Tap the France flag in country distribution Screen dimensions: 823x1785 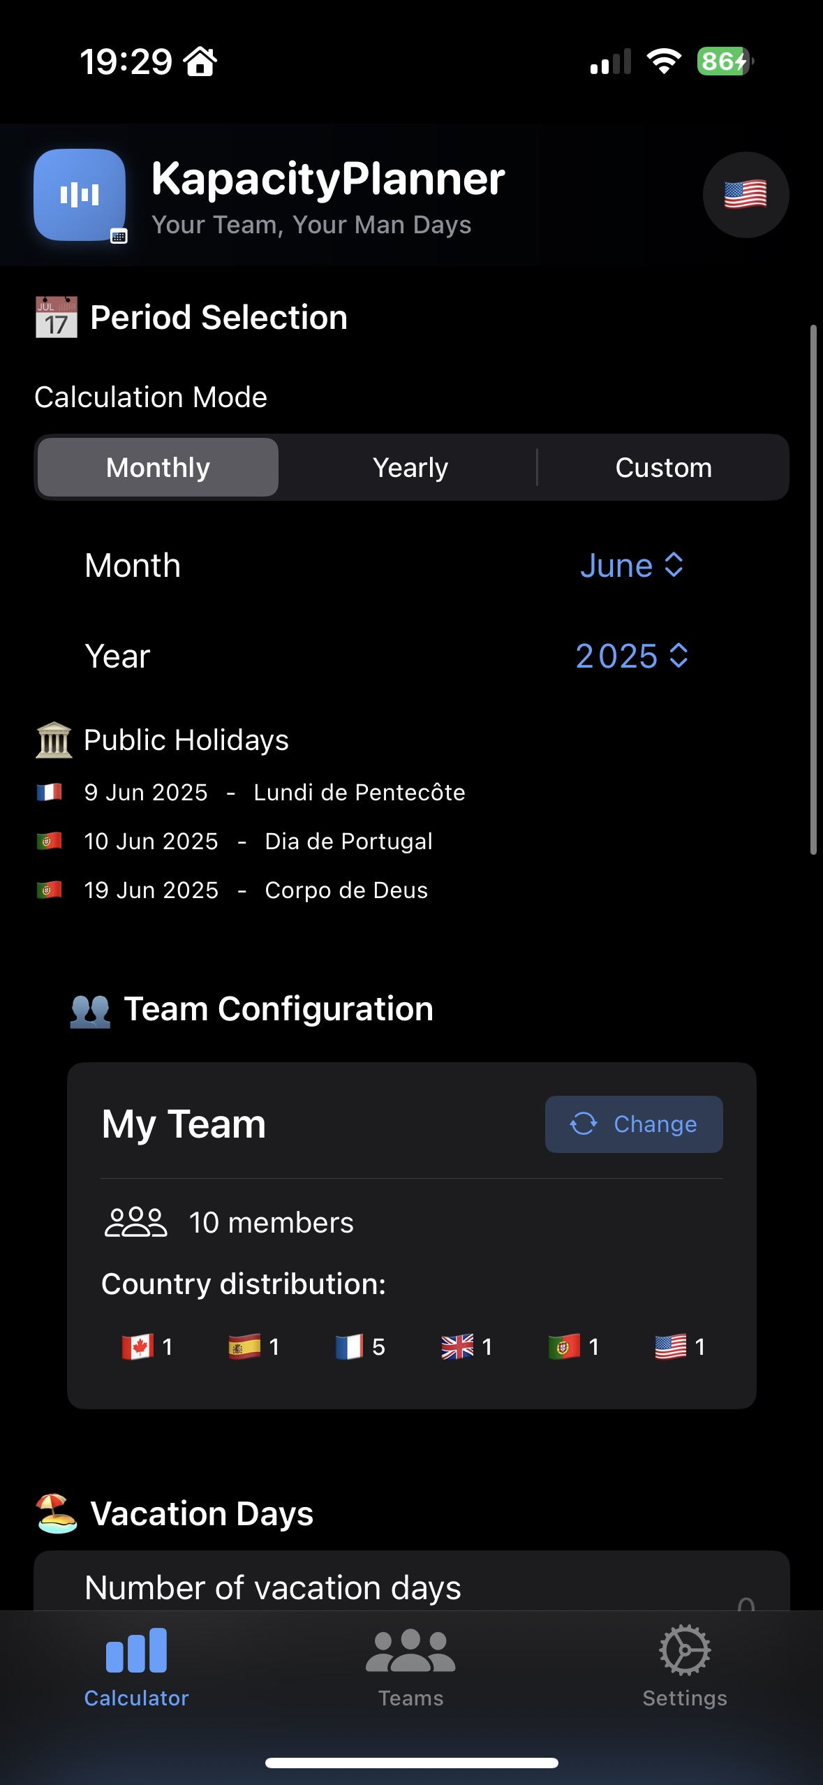click(x=349, y=1346)
